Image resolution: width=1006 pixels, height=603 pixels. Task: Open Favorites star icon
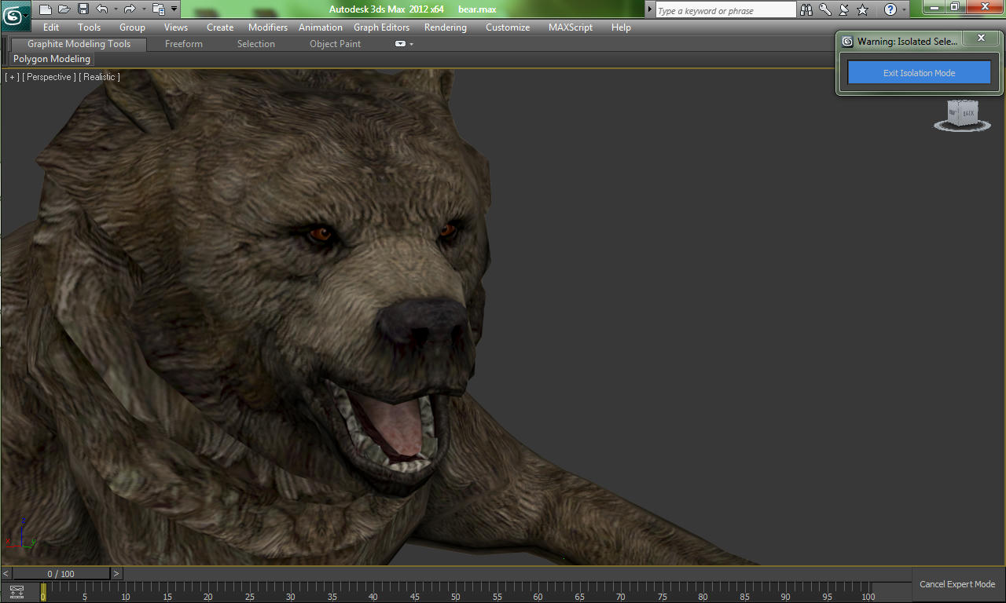[x=862, y=9]
